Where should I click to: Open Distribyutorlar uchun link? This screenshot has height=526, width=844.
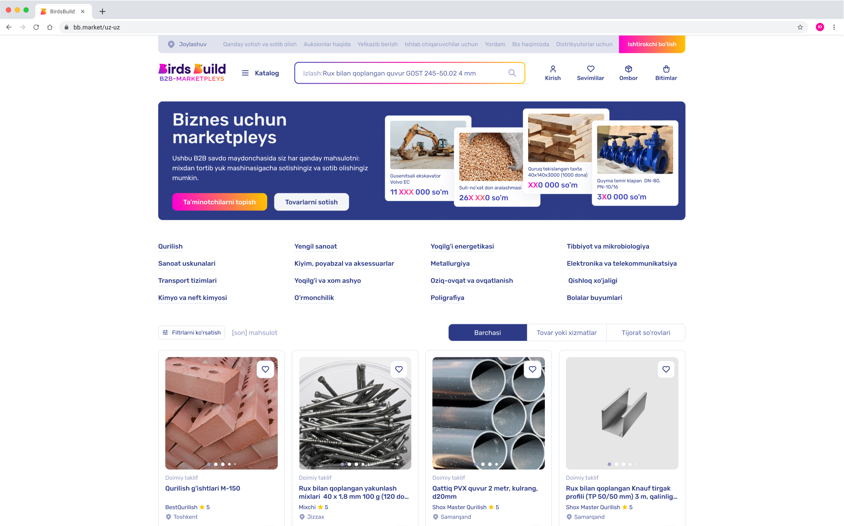584,44
